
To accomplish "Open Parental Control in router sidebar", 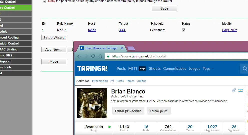I will pyautogui.click(x=16, y=2).
